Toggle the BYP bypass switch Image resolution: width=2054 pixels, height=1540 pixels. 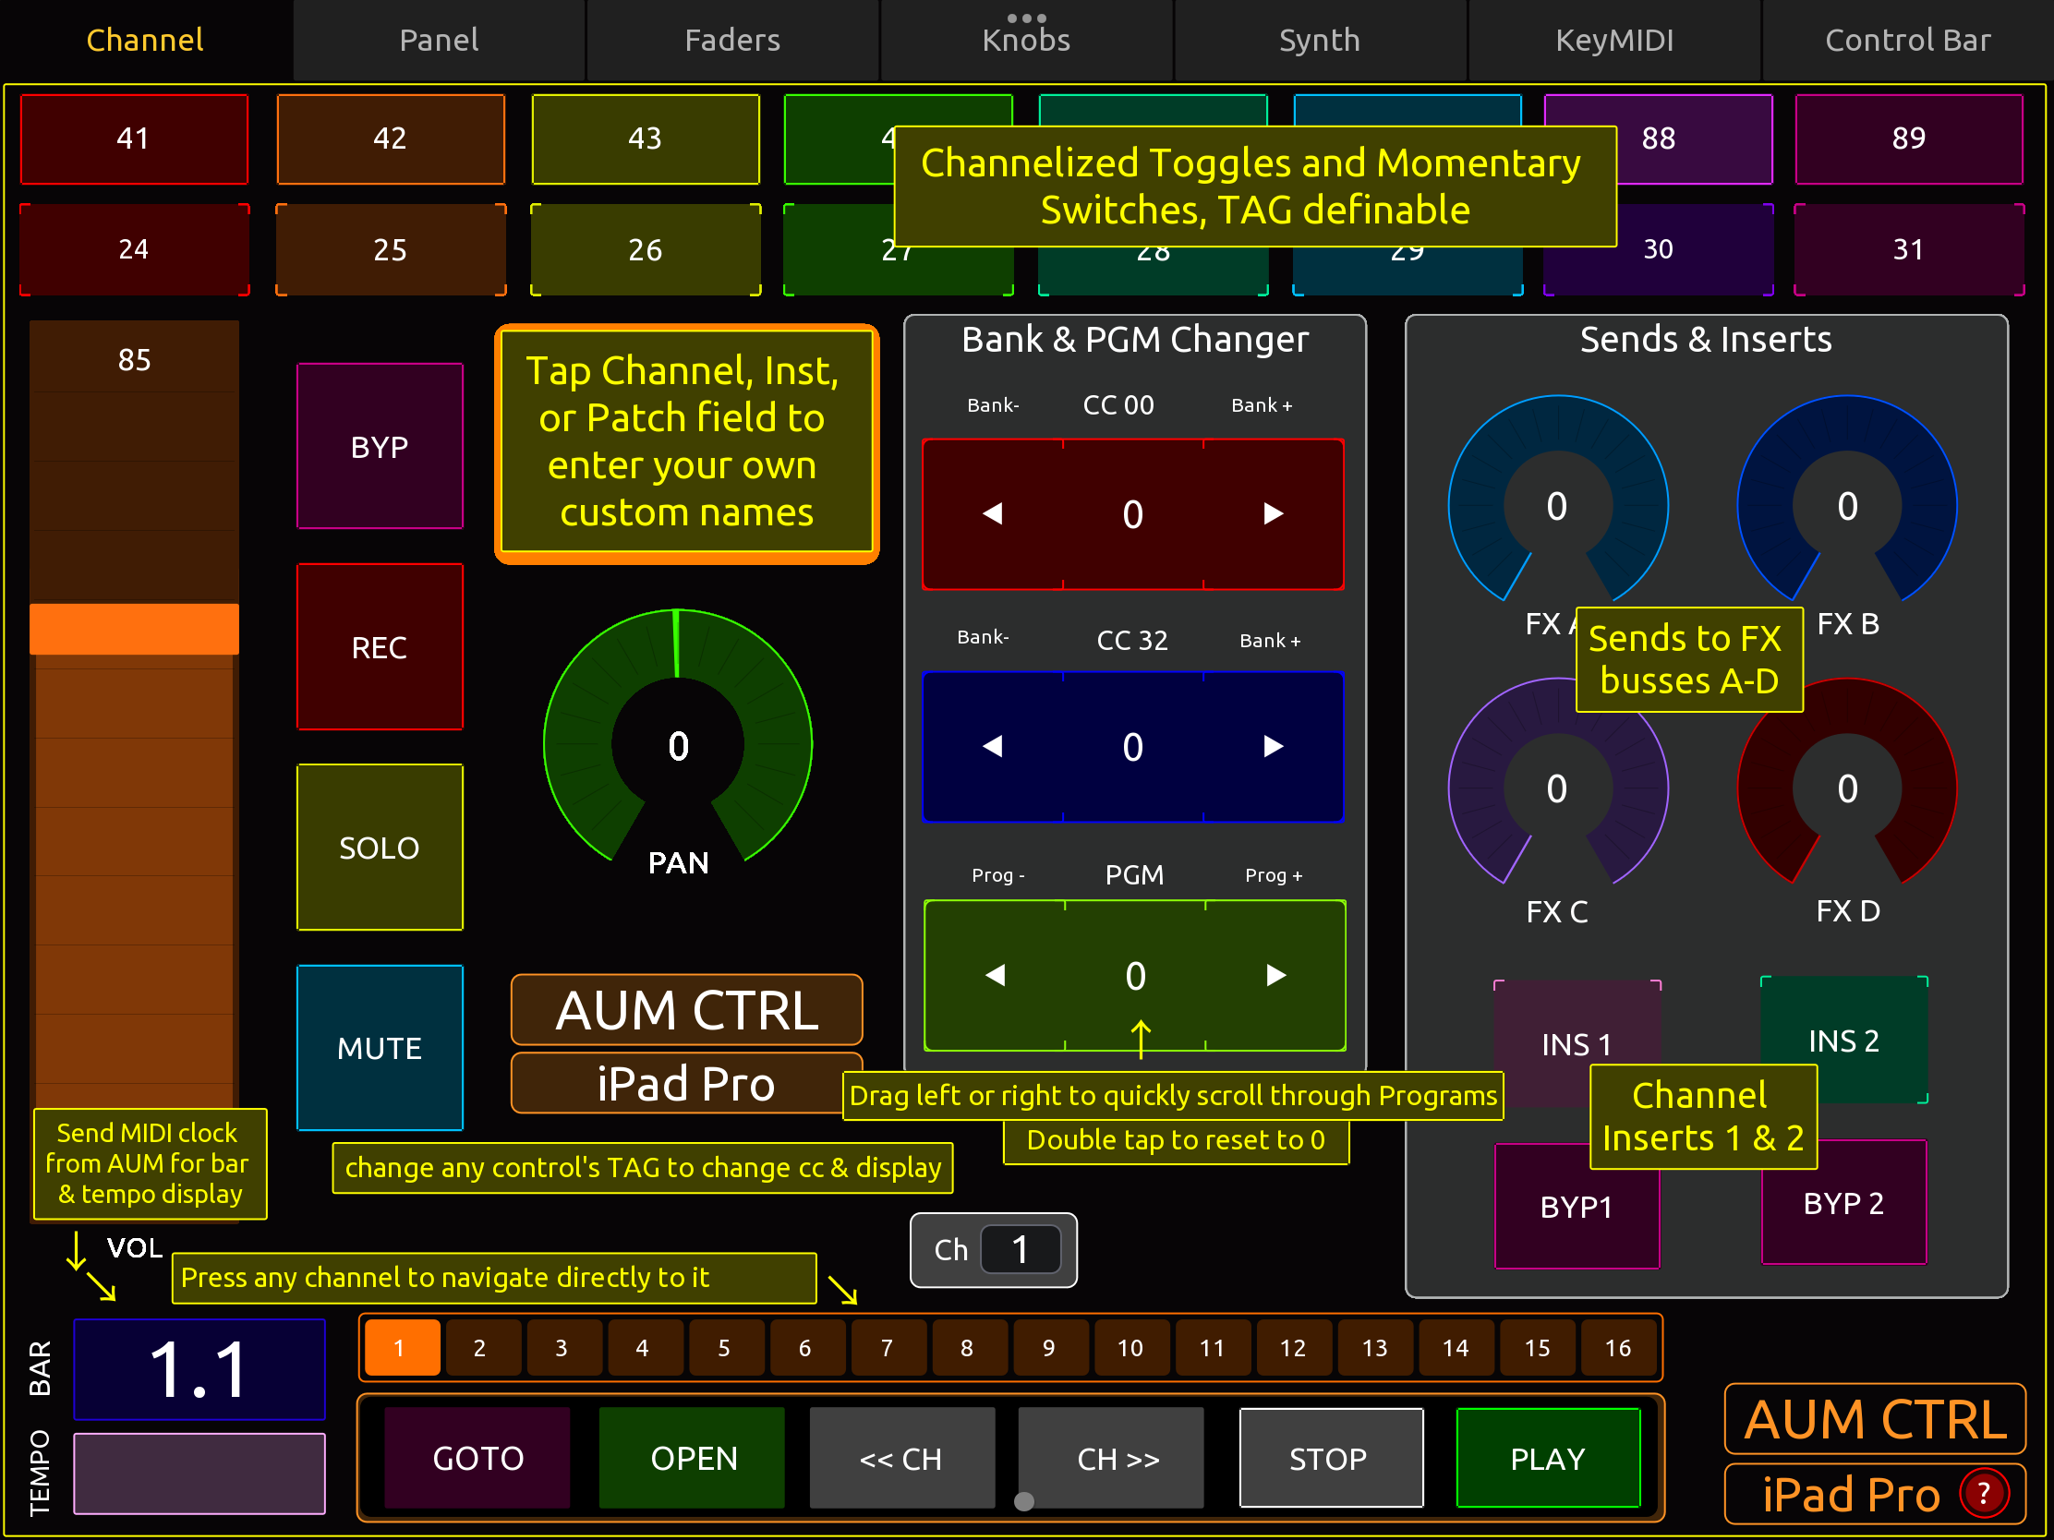(379, 447)
